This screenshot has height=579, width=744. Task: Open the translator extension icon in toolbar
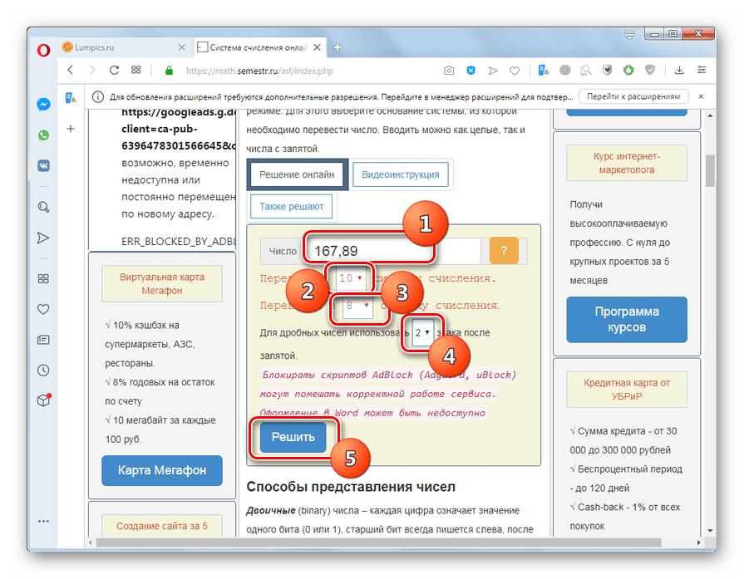tap(544, 71)
